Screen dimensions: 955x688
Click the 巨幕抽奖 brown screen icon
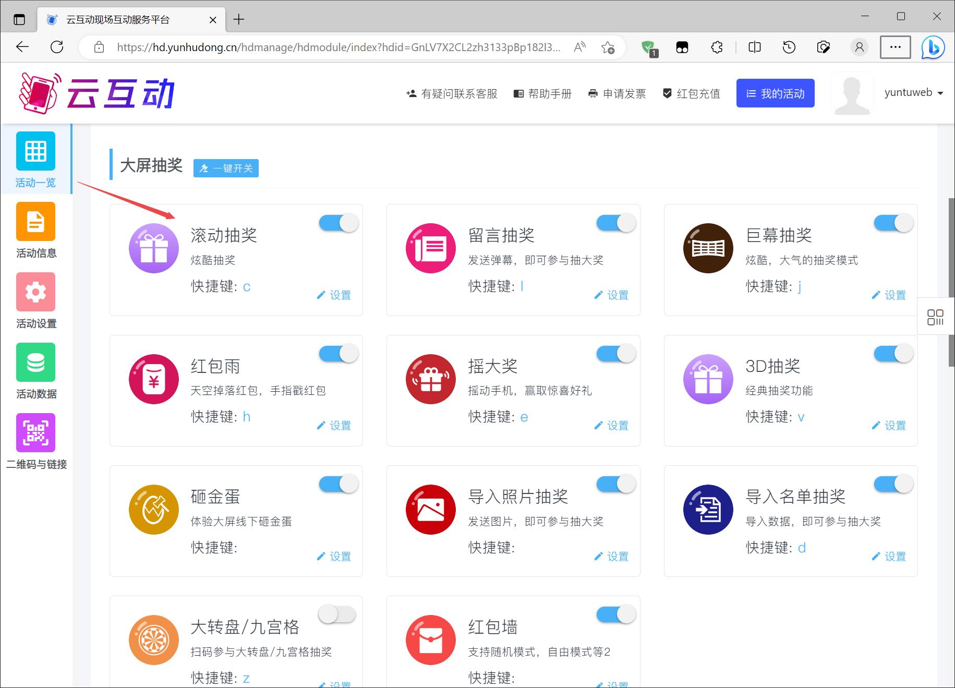708,248
